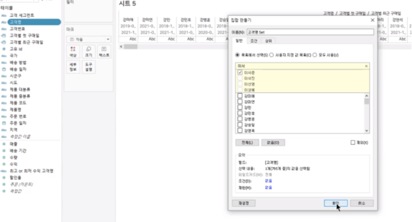412x222 pixels.
Task: Select 사용자 지정 값 목록 radio button
Action: pos(271,55)
